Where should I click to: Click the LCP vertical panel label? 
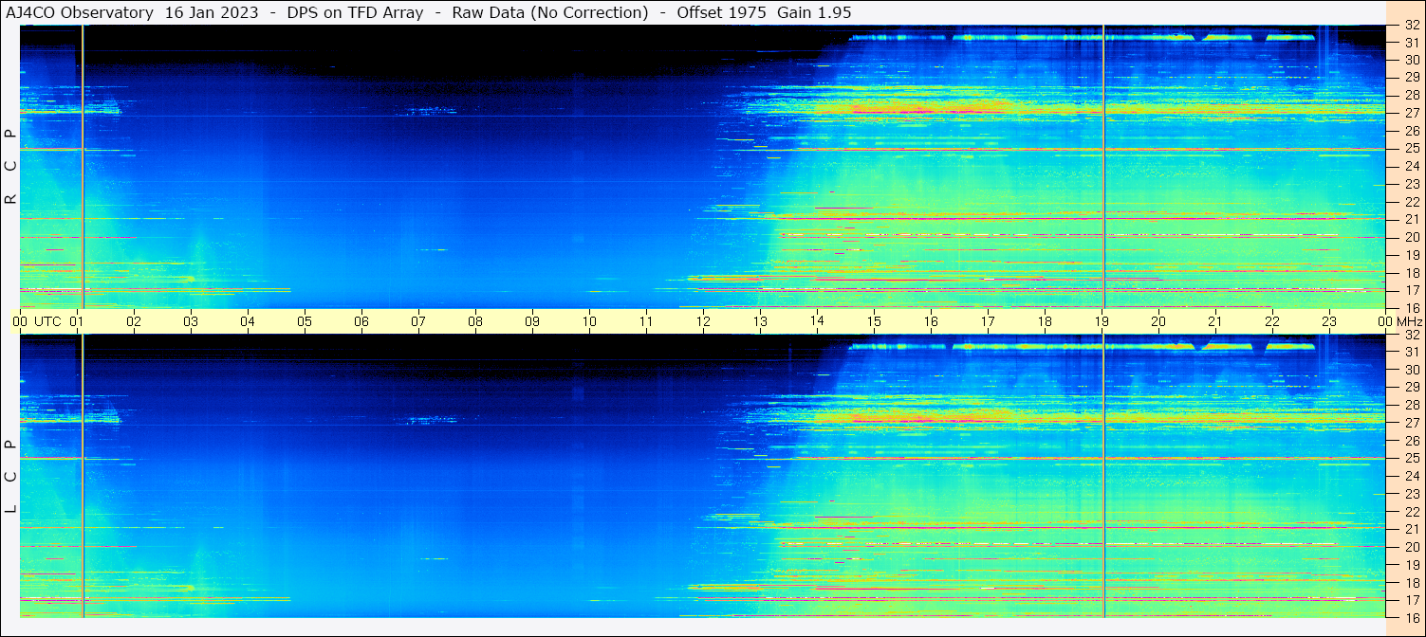coord(9,477)
